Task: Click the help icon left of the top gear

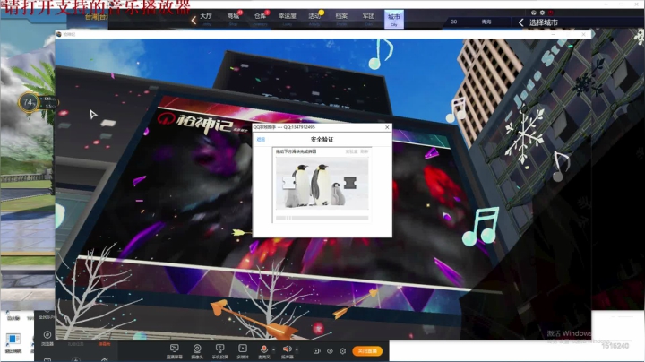Action: coord(534,13)
